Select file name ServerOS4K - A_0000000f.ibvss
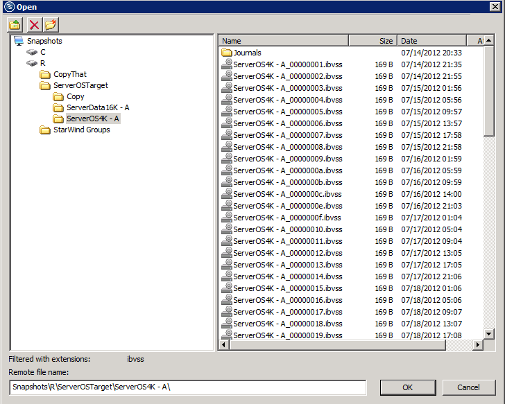 click(x=287, y=218)
